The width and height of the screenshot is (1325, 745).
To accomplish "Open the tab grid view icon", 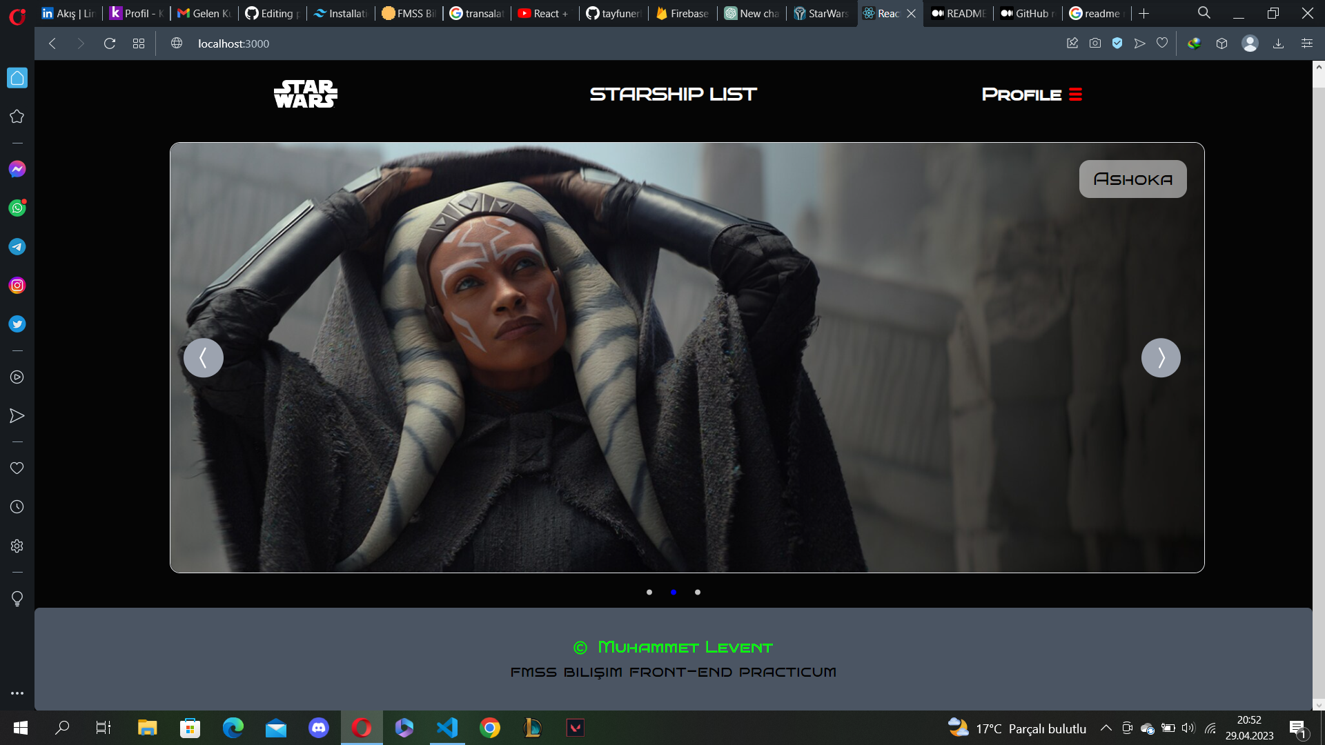I will pyautogui.click(x=139, y=43).
